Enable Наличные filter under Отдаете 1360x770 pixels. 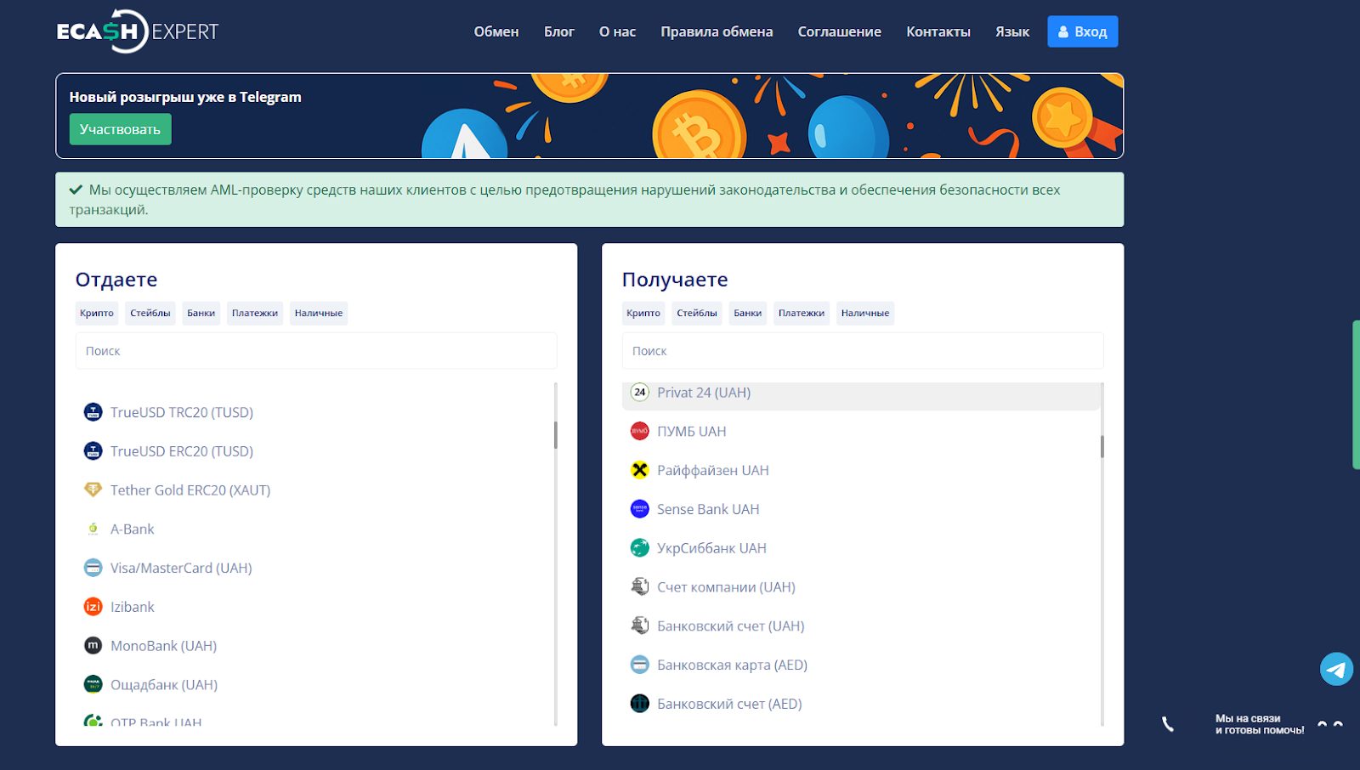click(x=319, y=313)
